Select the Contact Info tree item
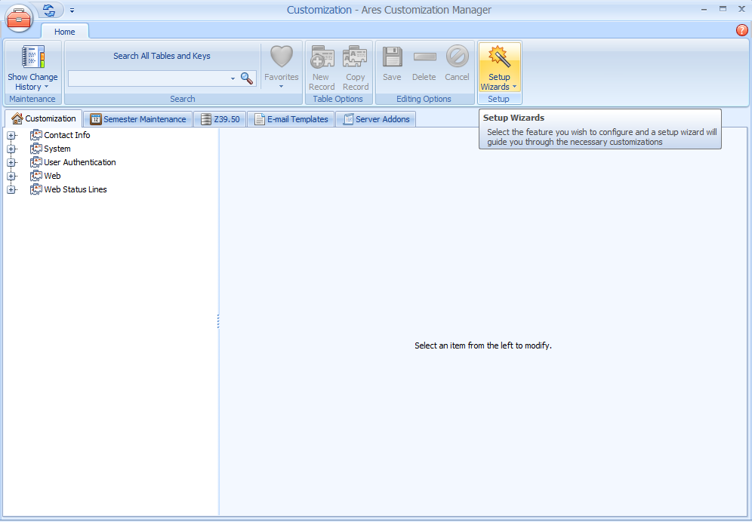This screenshot has width=752, height=522. [66, 135]
